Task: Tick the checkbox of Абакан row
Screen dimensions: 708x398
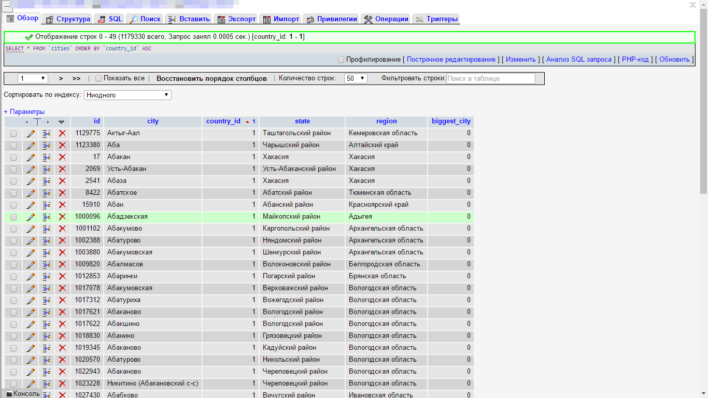Action: coord(13,158)
